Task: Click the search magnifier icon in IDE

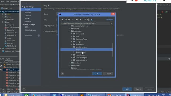Action: click(169, 5)
